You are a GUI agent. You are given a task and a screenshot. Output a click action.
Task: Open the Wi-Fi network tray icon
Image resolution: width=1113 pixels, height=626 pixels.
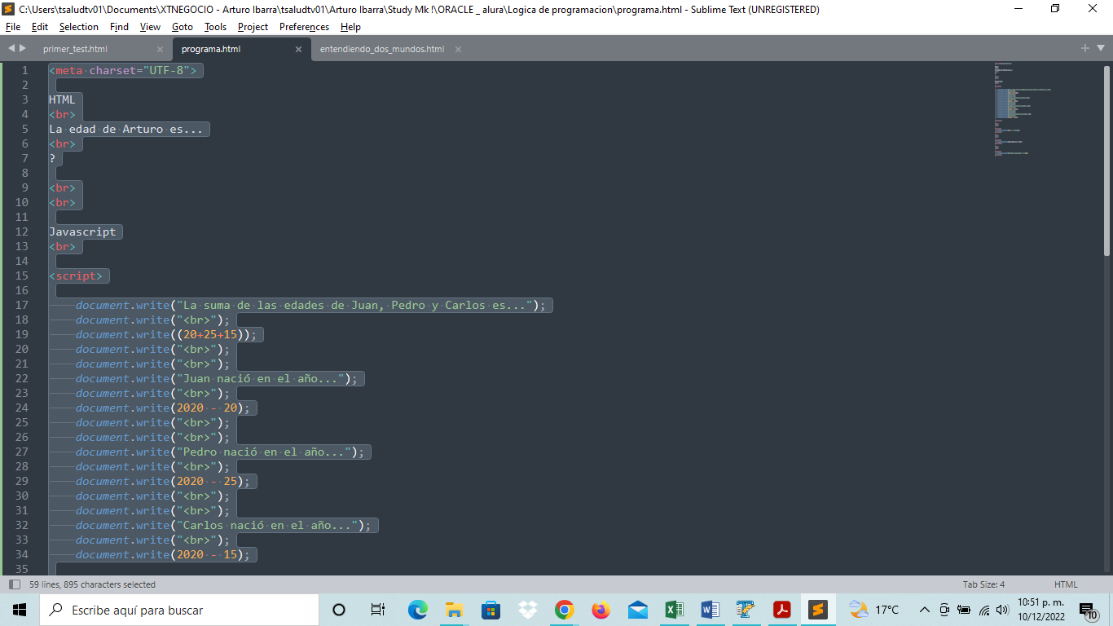point(983,610)
